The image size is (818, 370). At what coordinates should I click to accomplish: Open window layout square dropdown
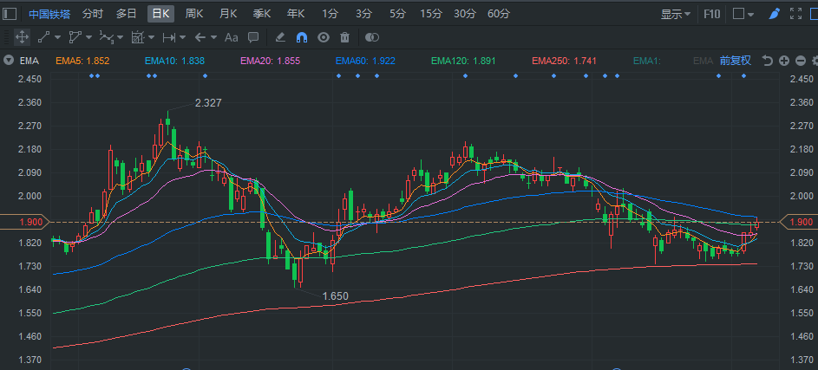tap(743, 14)
